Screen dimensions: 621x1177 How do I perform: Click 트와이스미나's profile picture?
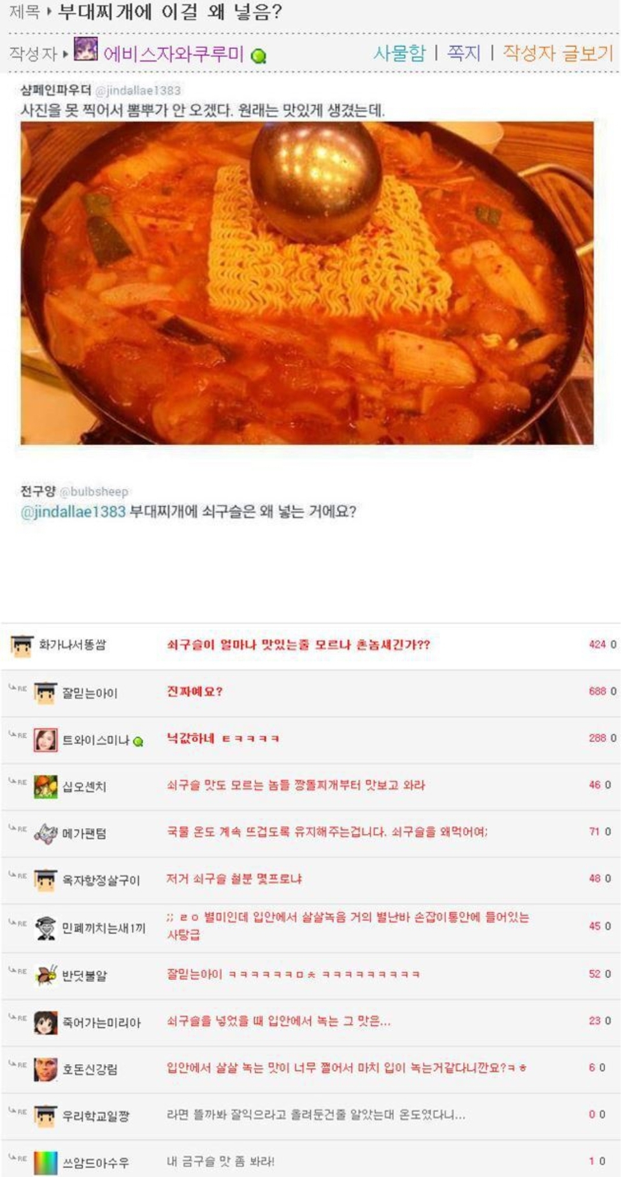tap(45, 740)
